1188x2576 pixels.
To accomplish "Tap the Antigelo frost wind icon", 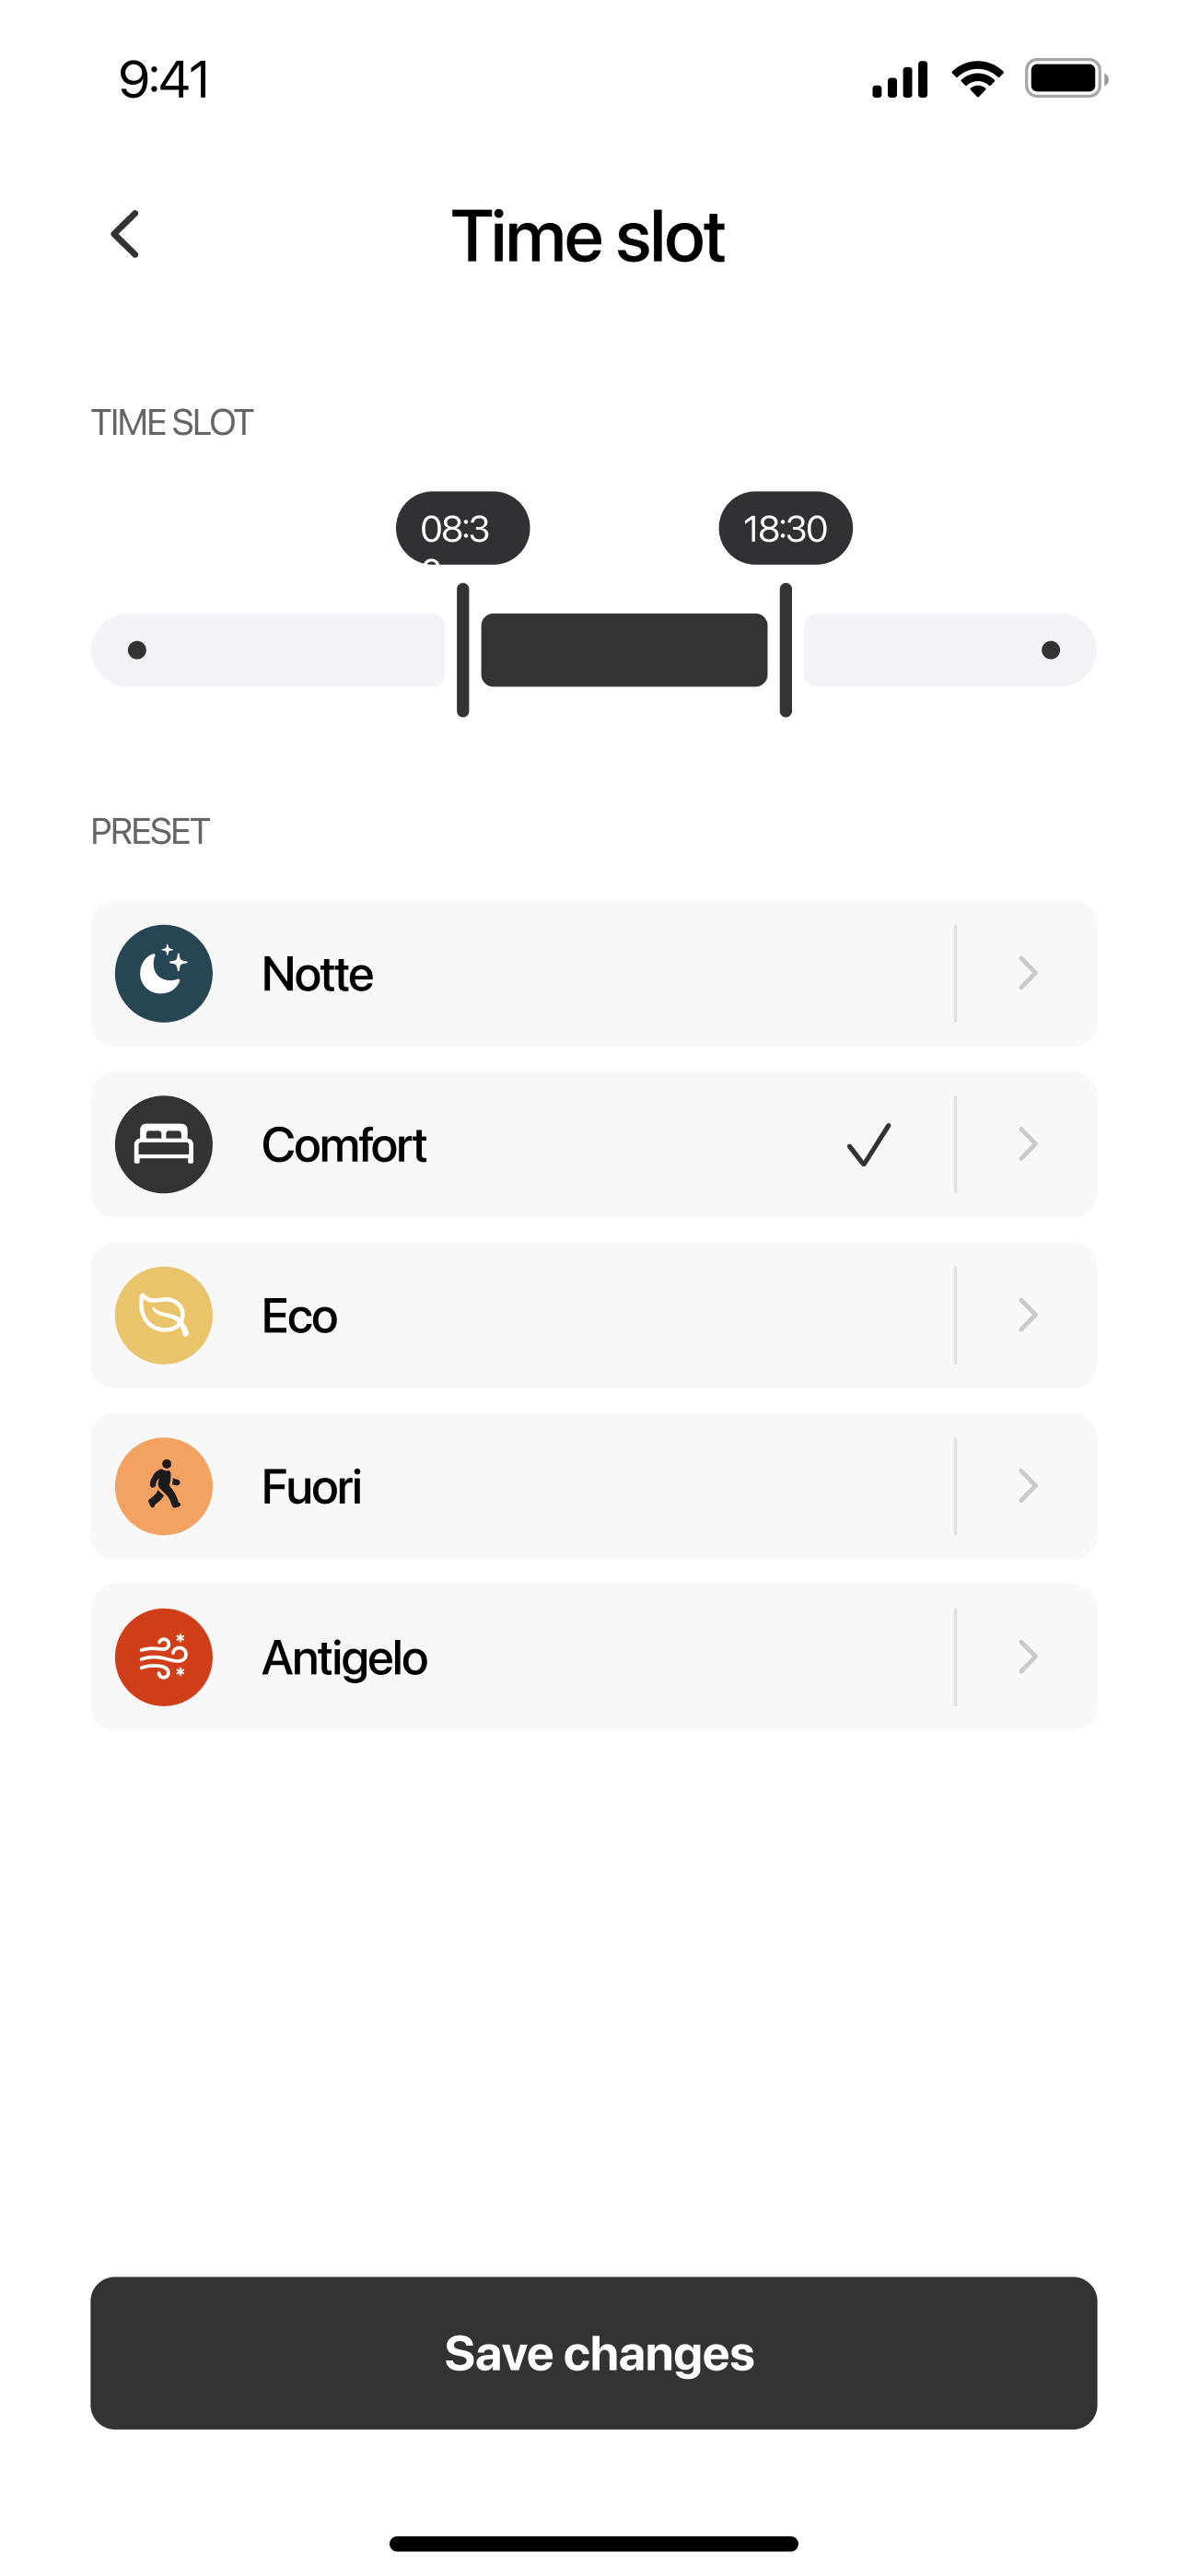I will tap(164, 1657).
